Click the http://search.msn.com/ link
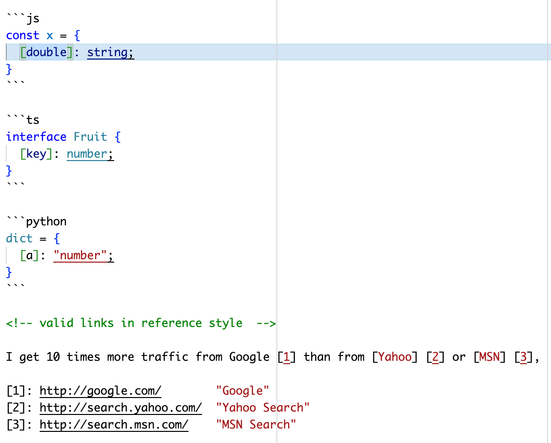The height and width of the screenshot is (443, 551). (114, 424)
